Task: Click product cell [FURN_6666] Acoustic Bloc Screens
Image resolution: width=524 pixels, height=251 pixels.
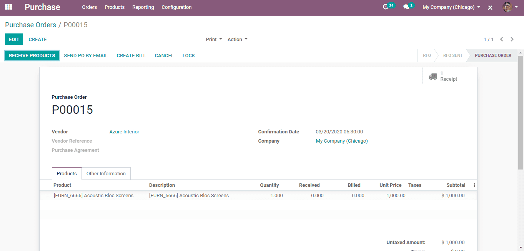Action: 93,196
